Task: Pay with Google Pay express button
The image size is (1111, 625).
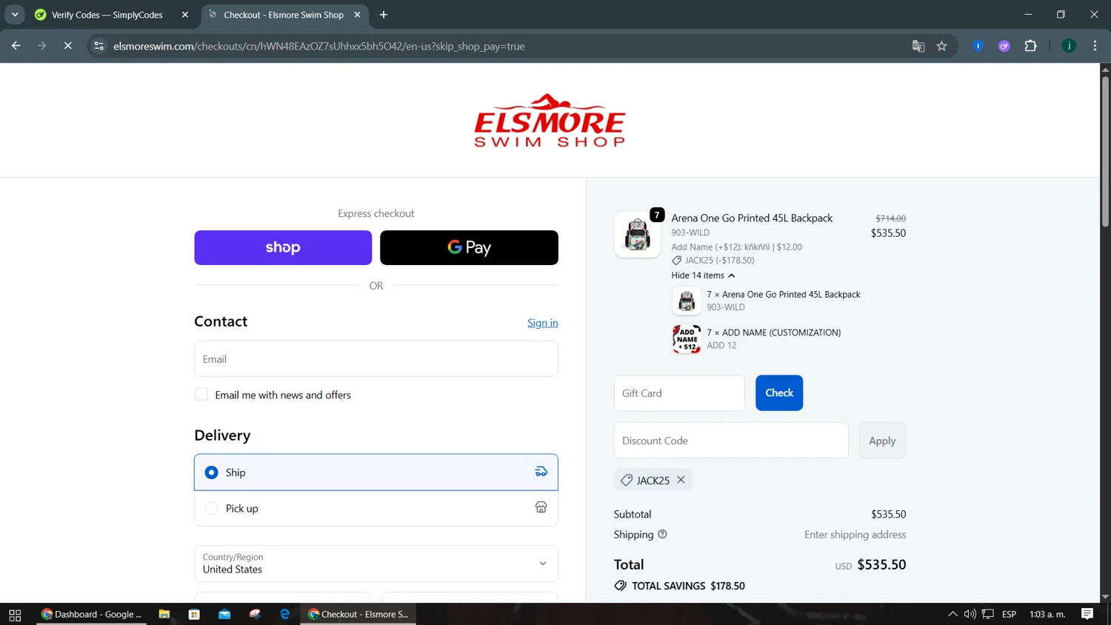Action: point(469,247)
